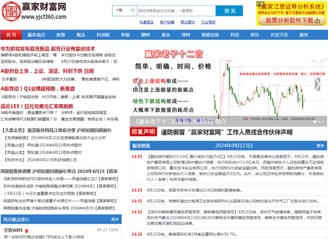
Task: Click the 股市快讯 section title
Action: [141, 146]
